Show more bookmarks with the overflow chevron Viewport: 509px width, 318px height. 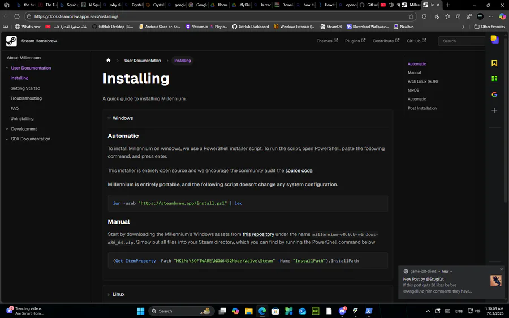pyautogui.click(x=463, y=27)
